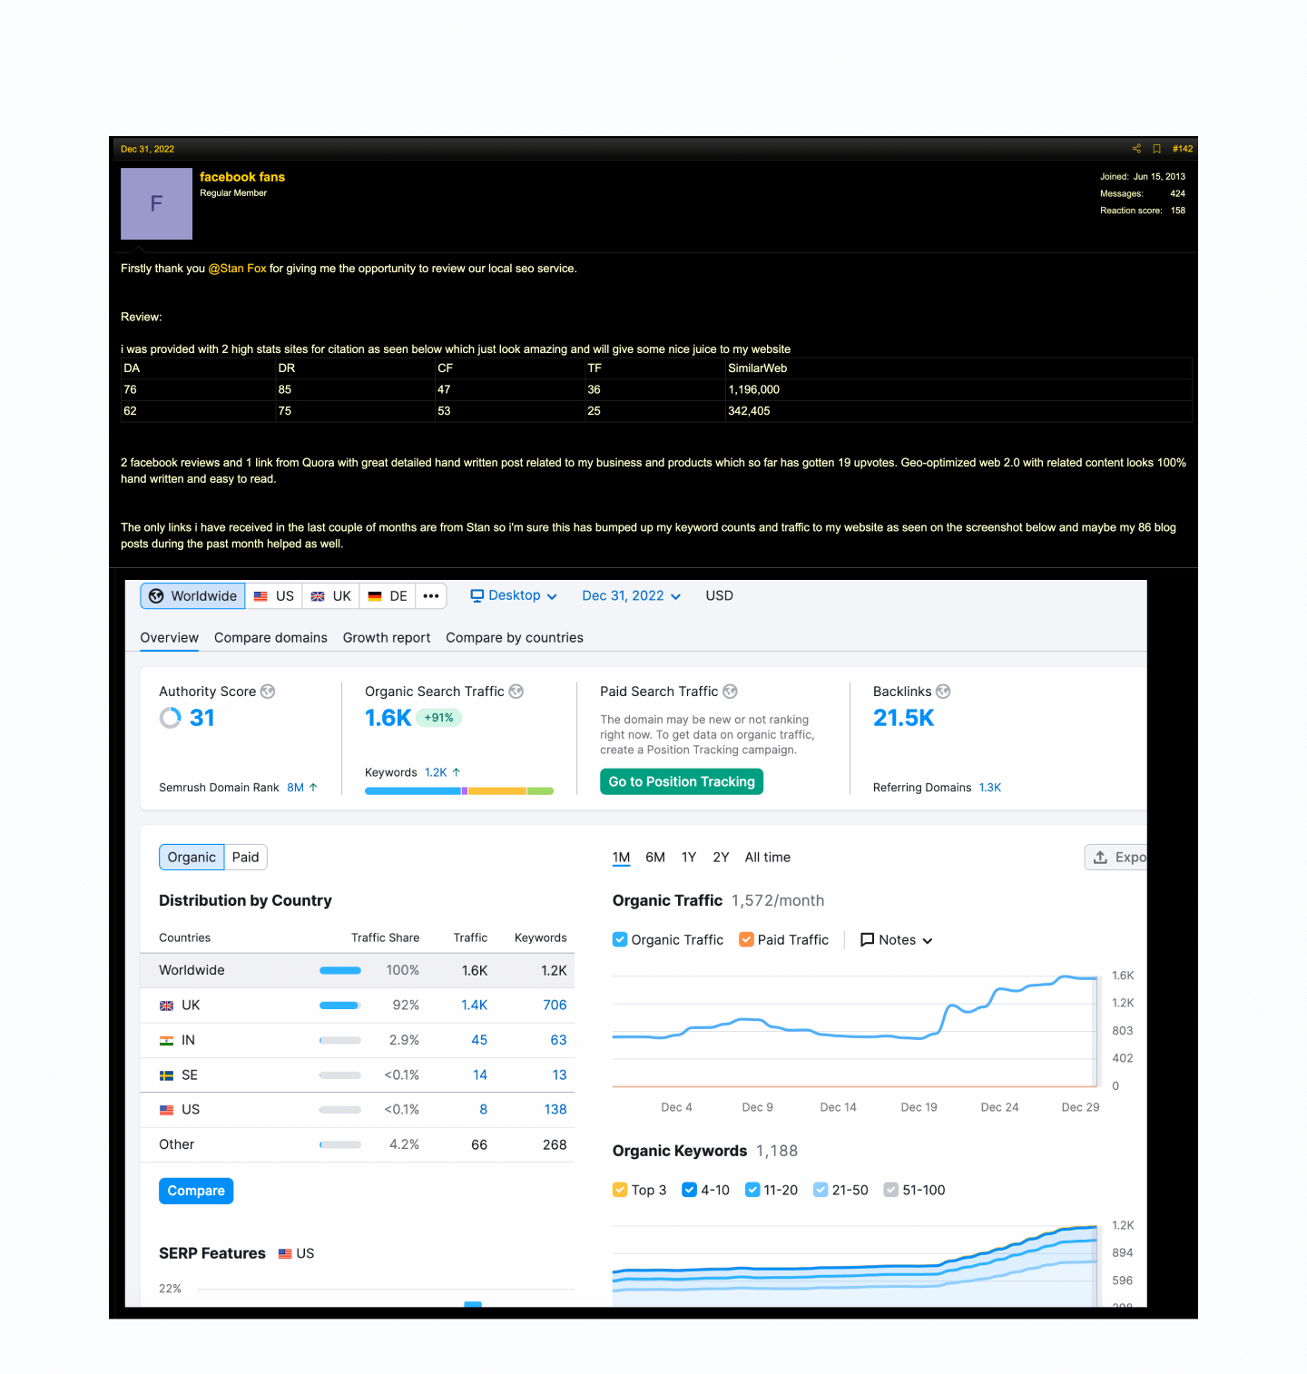1307x1374 pixels.
Task: Open the Desktop device dropdown
Action: [x=514, y=595]
